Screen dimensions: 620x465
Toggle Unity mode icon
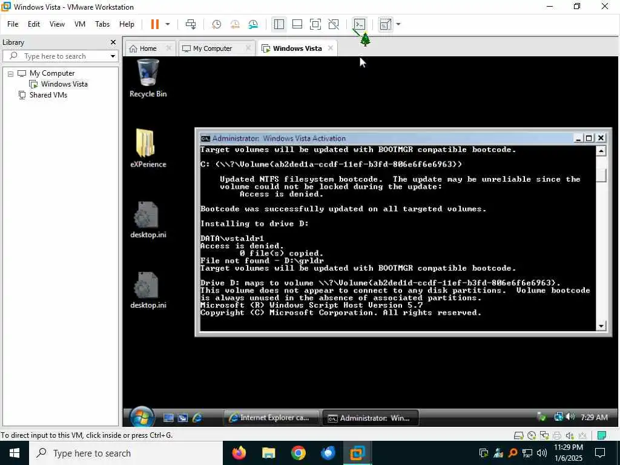point(334,24)
